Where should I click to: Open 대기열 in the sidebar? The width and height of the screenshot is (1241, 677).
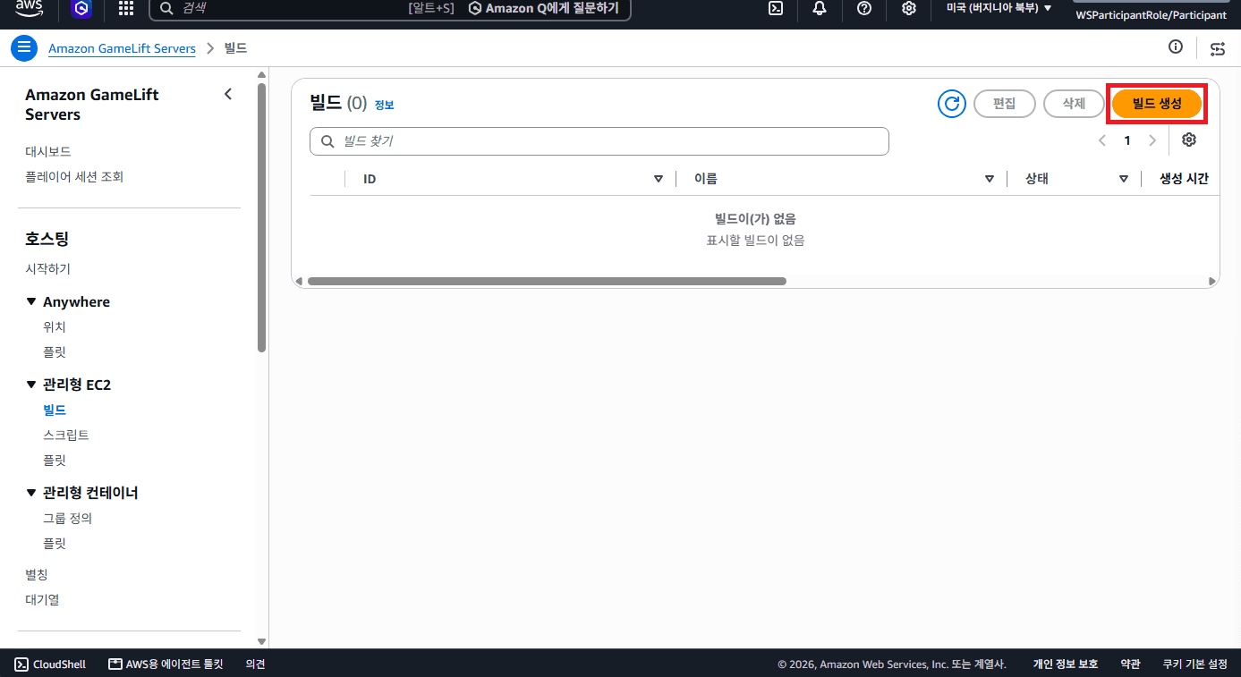point(42,600)
